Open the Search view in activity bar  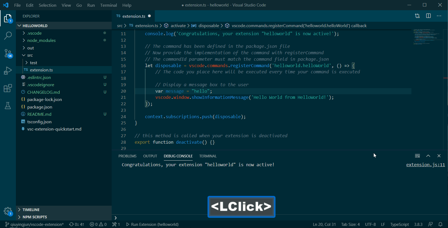click(x=8, y=35)
